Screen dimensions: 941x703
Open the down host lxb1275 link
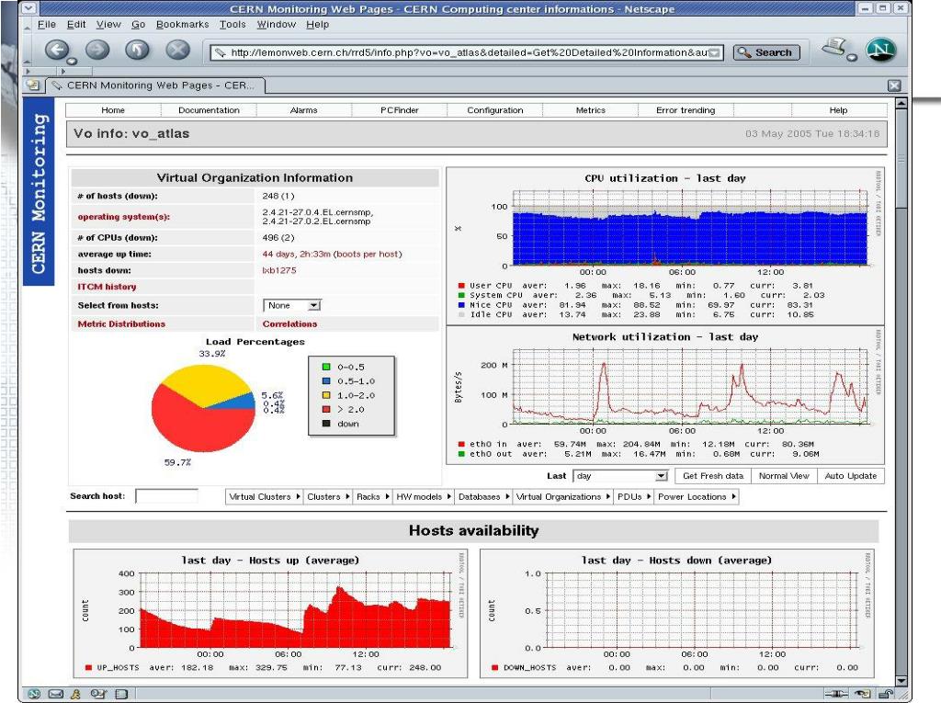279,270
